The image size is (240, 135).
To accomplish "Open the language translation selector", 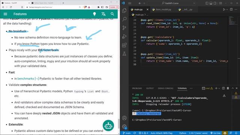I will point(103,14).
